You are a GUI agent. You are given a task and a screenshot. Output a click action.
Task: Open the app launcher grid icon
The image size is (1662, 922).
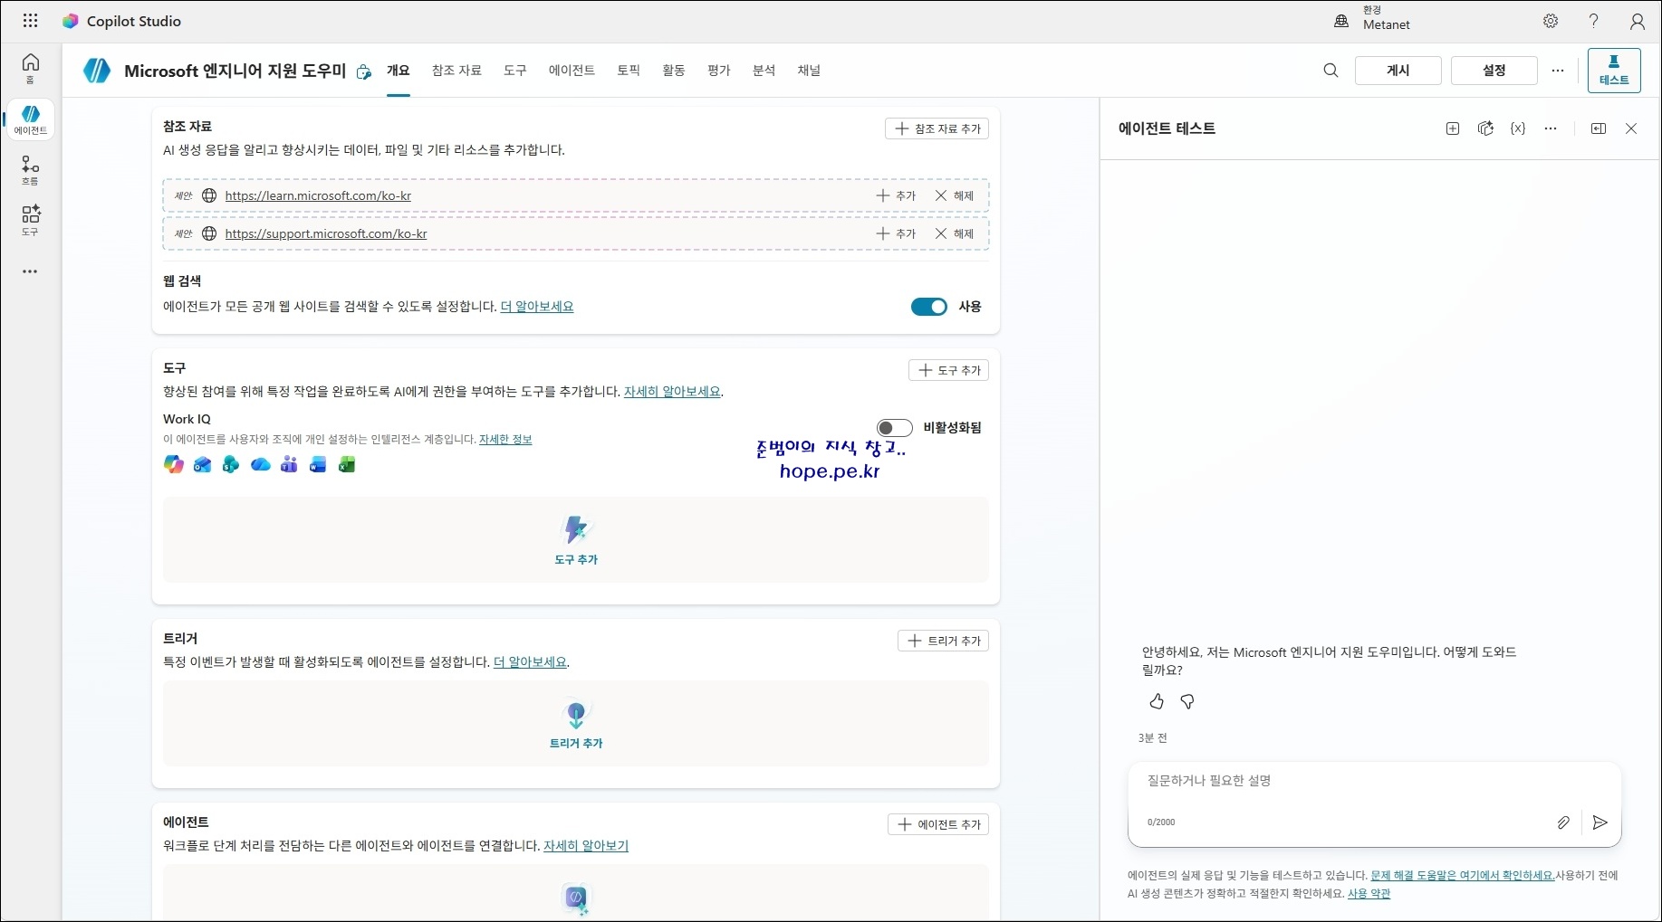pos(30,21)
